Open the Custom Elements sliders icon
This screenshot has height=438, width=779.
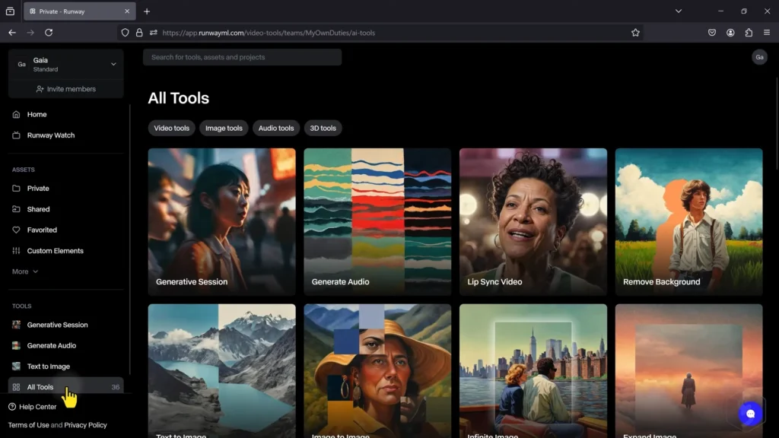[x=17, y=251]
